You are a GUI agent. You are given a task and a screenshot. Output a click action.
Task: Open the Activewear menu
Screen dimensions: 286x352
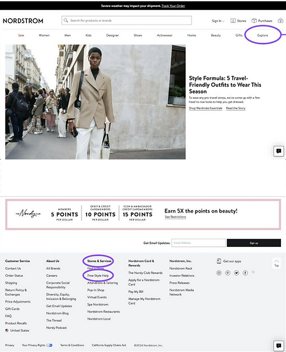pyautogui.click(x=165, y=35)
